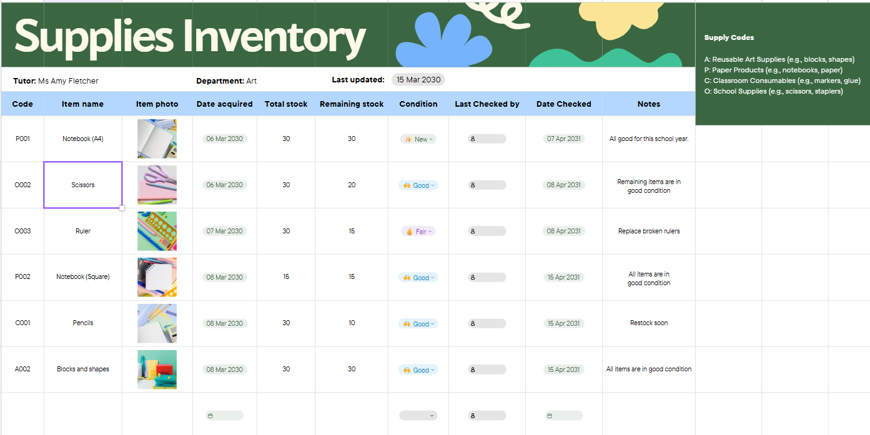Click the person icon in the Pencils row
Image resolution: width=870 pixels, height=435 pixels.
coord(474,323)
